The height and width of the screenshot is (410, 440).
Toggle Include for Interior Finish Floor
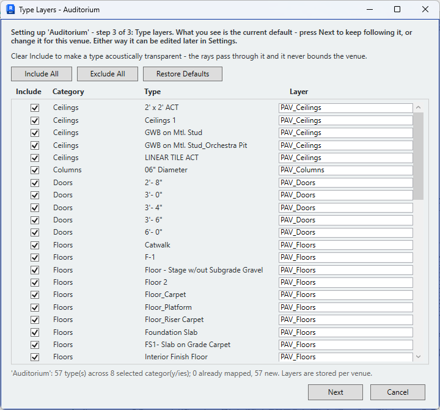pos(35,357)
